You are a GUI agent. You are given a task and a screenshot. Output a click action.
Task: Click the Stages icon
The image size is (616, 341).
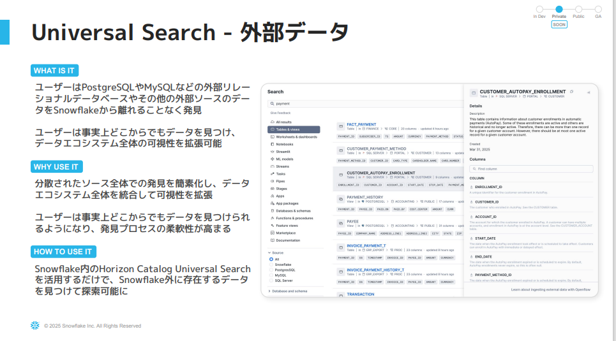[272, 189]
